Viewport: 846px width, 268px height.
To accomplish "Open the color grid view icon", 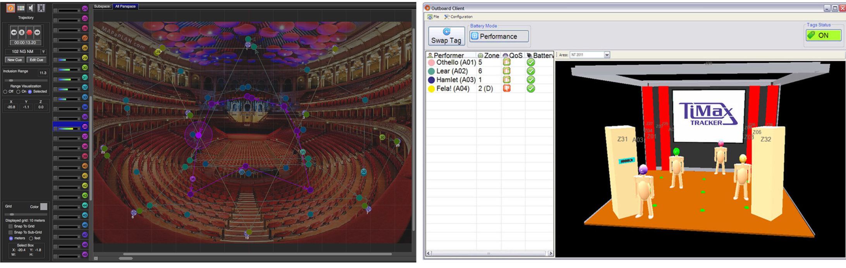I will [21, 8].
